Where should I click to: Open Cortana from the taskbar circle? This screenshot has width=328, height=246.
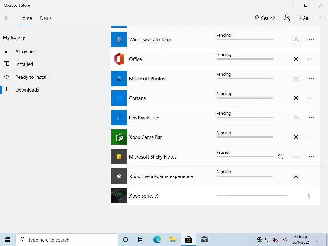(126, 240)
